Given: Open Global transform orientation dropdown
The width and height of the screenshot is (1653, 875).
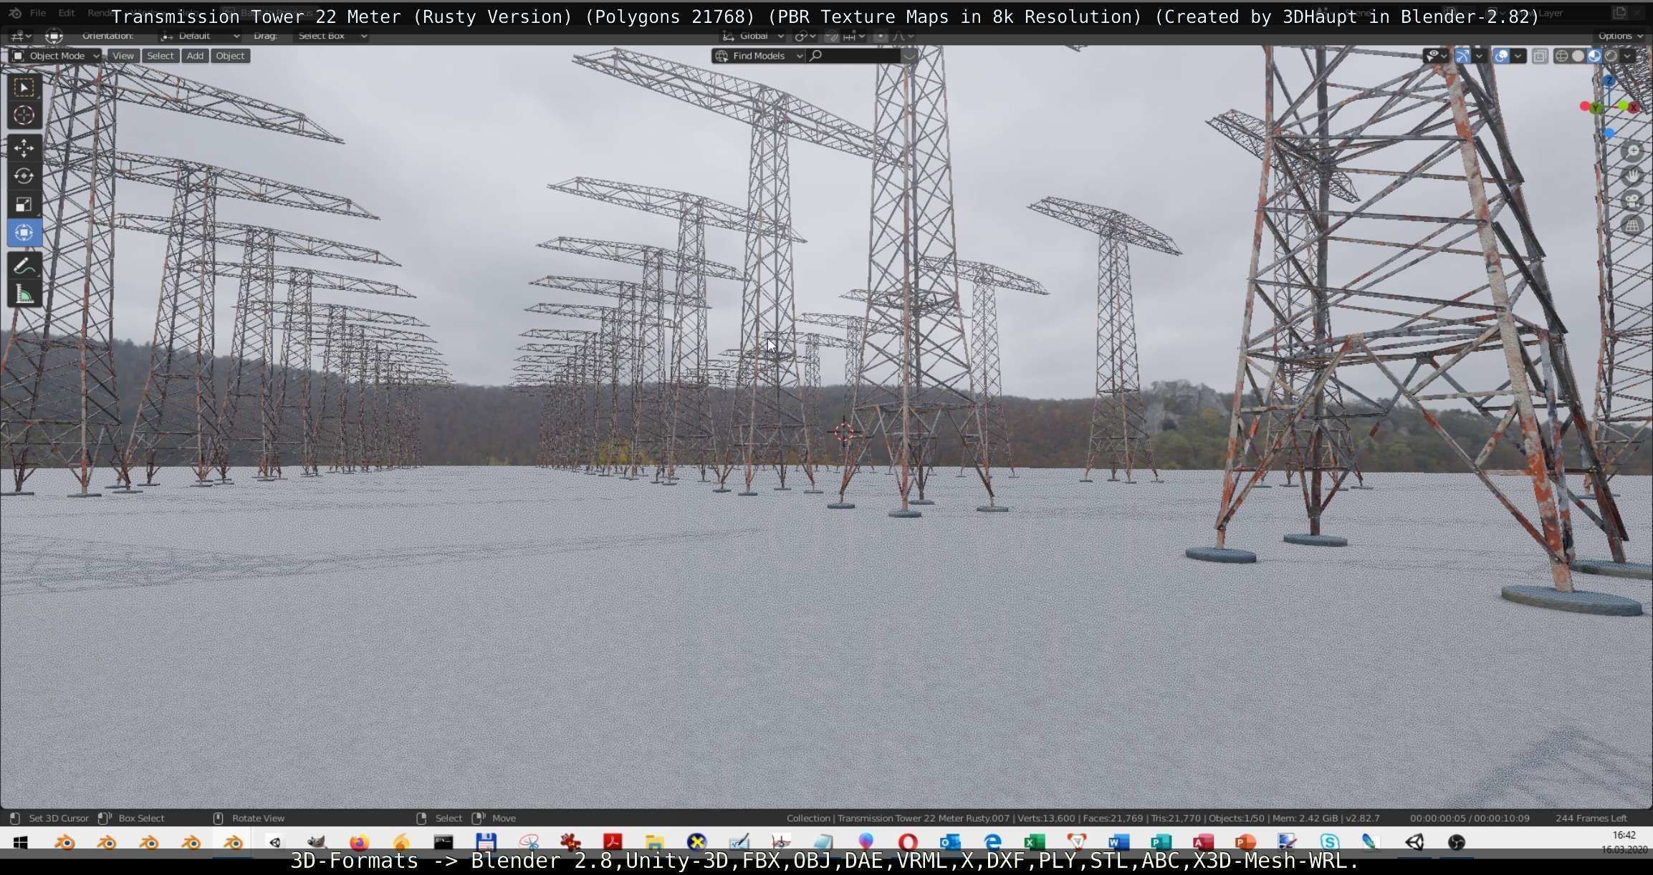Looking at the screenshot, I should pos(753,36).
